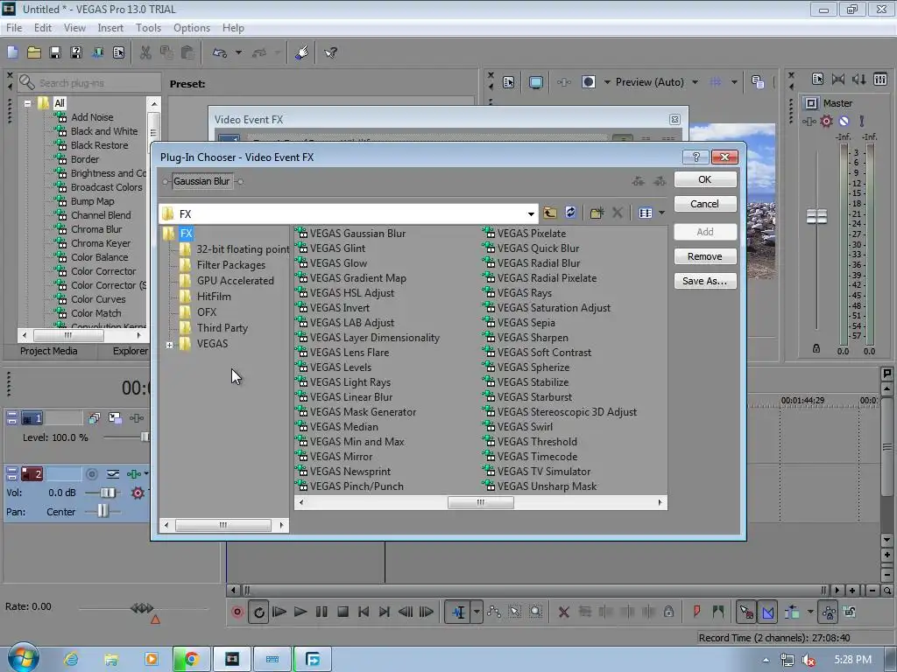Toggle the Gaussian Blur chain checkbox left circle
Image resolution: width=897 pixels, height=672 pixels.
[166, 182]
